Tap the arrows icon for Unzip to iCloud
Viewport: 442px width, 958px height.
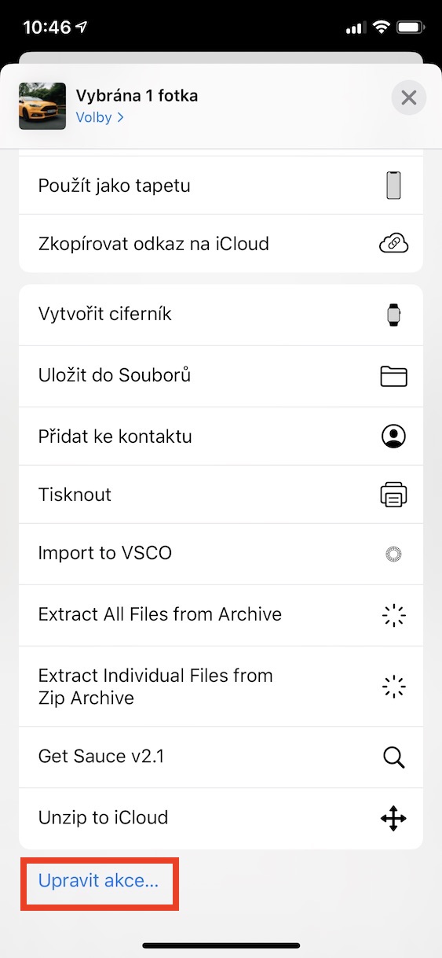[x=393, y=818]
